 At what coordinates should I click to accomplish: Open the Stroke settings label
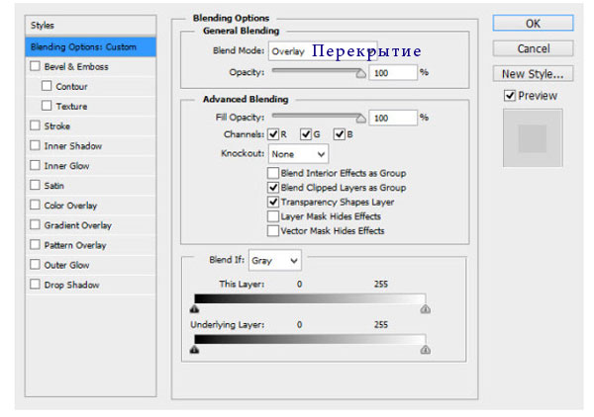pyautogui.click(x=56, y=126)
